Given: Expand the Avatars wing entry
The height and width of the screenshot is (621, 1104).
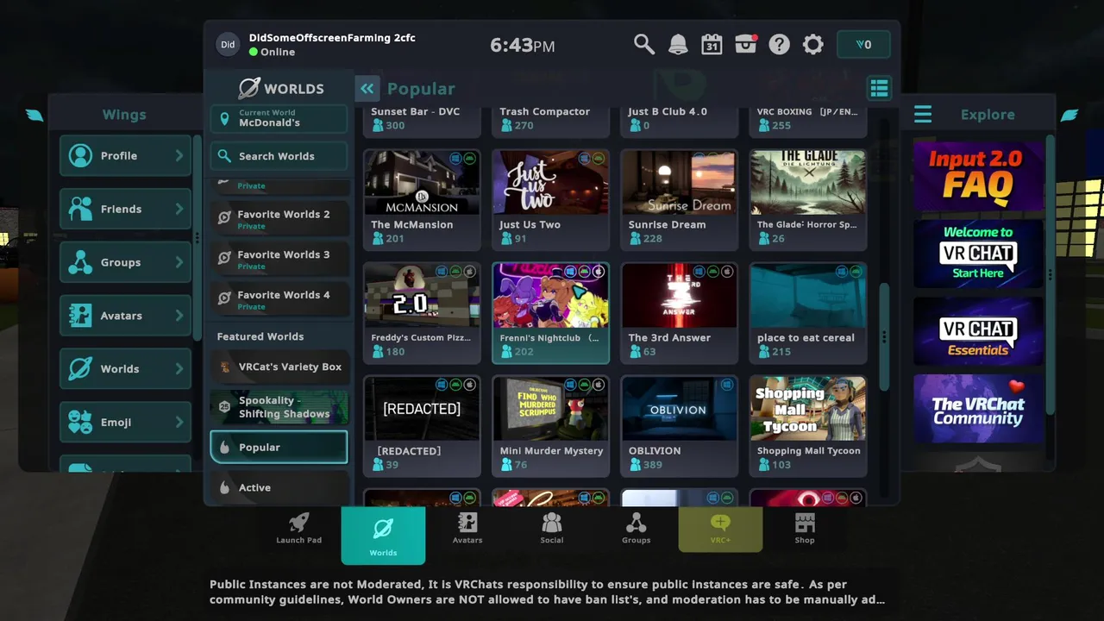Looking at the screenshot, I should point(125,316).
